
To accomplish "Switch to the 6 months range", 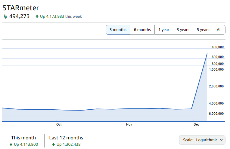I will [142, 30].
